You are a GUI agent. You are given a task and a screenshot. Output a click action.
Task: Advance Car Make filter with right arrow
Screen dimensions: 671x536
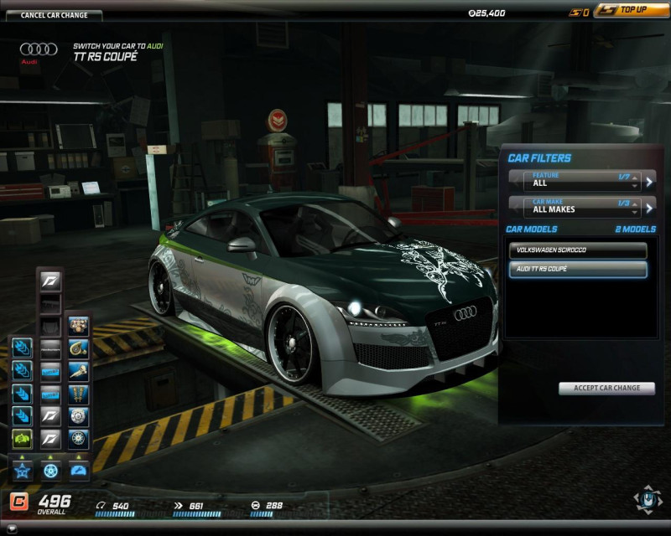pyautogui.click(x=649, y=209)
